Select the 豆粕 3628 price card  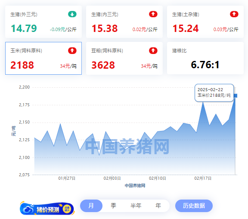coord(124,58)
